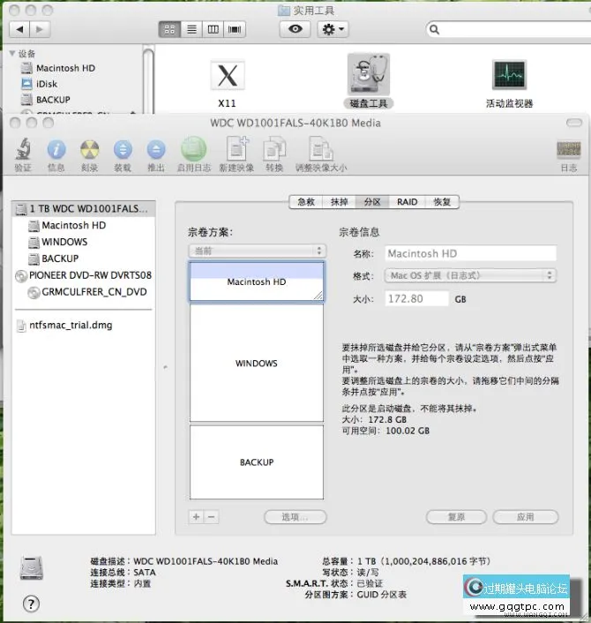Open the X11 application icon in Finder
The height and width of the screenshot is (623, 591).
click(228, 75)
